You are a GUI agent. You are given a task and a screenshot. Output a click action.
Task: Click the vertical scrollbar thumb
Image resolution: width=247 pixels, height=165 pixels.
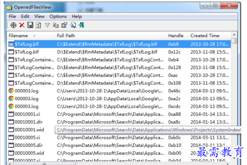[234, 41]
